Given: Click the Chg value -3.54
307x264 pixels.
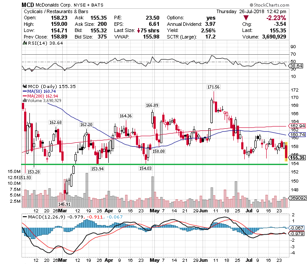Looking at the screenshot, I should [x=280, y=24].
